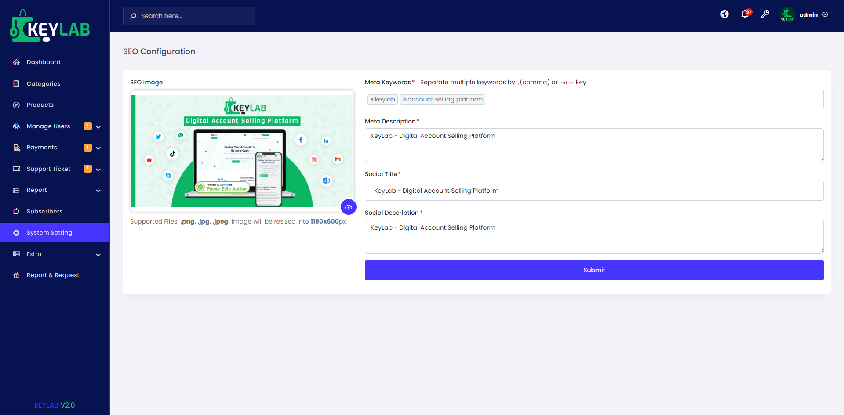Click the Meta Description label
844x415 pixels.
[x=390, y=121]
